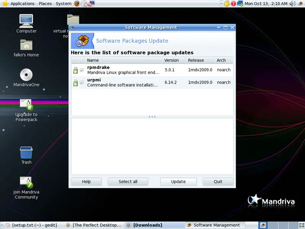This screenshot has width=305, height=229.
Task: Click the workspace switcher active workspace
Action: pos(263,225)
